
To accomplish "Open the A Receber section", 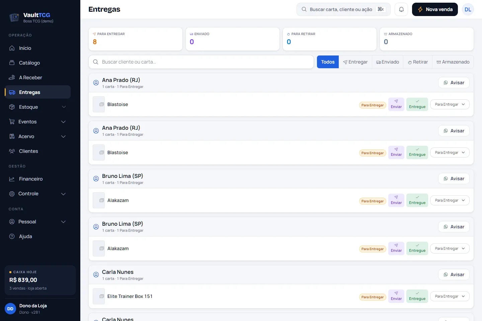I will (x=38, y=78).
